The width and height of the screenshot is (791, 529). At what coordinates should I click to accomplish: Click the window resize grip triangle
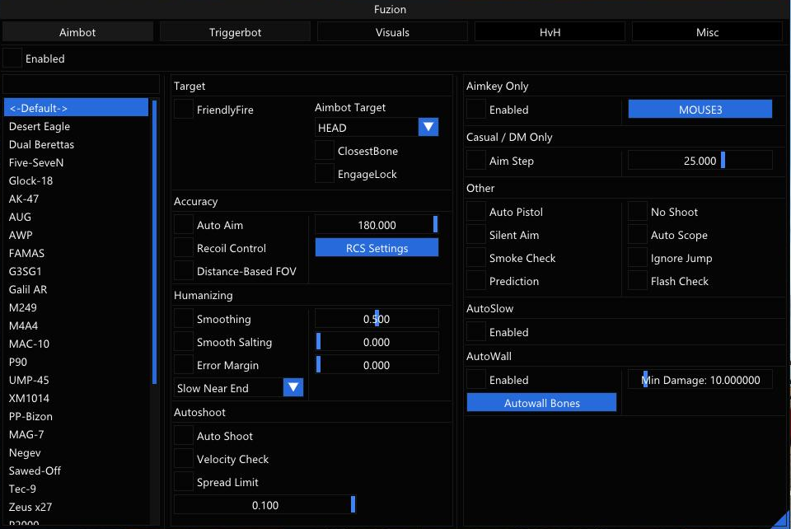click(783, 521)
